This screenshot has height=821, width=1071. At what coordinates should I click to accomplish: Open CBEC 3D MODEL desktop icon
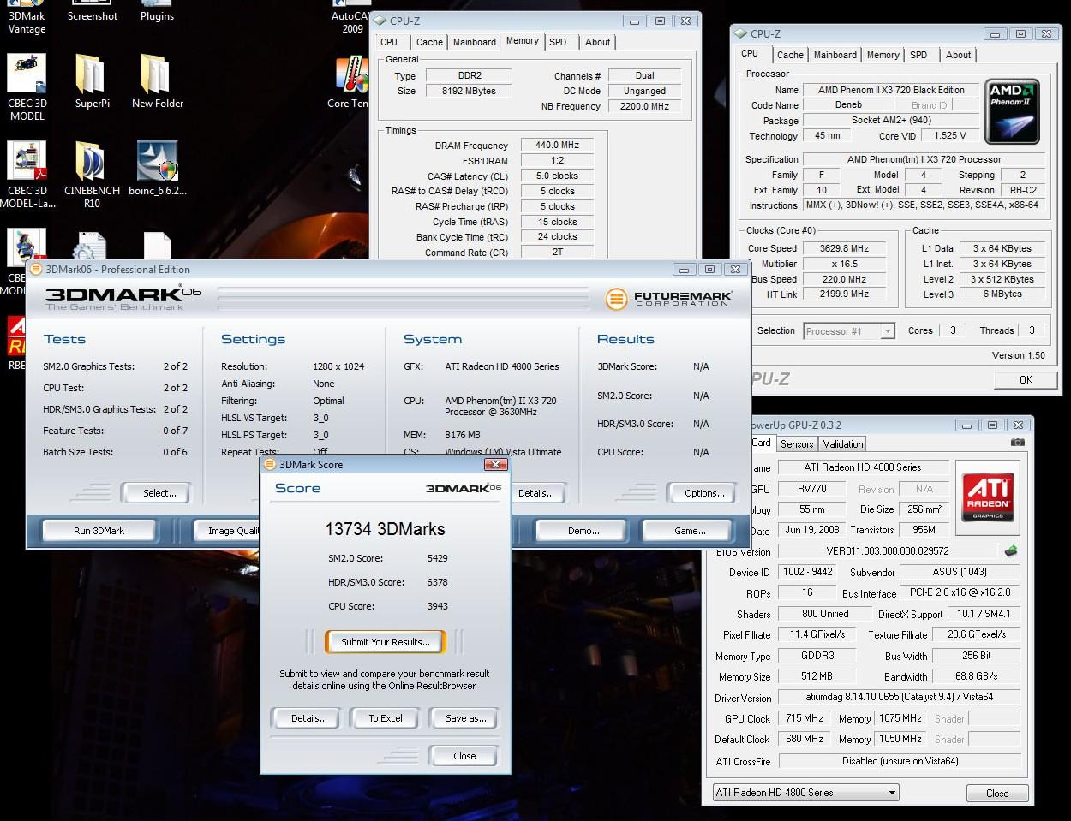tap(27, 87)
